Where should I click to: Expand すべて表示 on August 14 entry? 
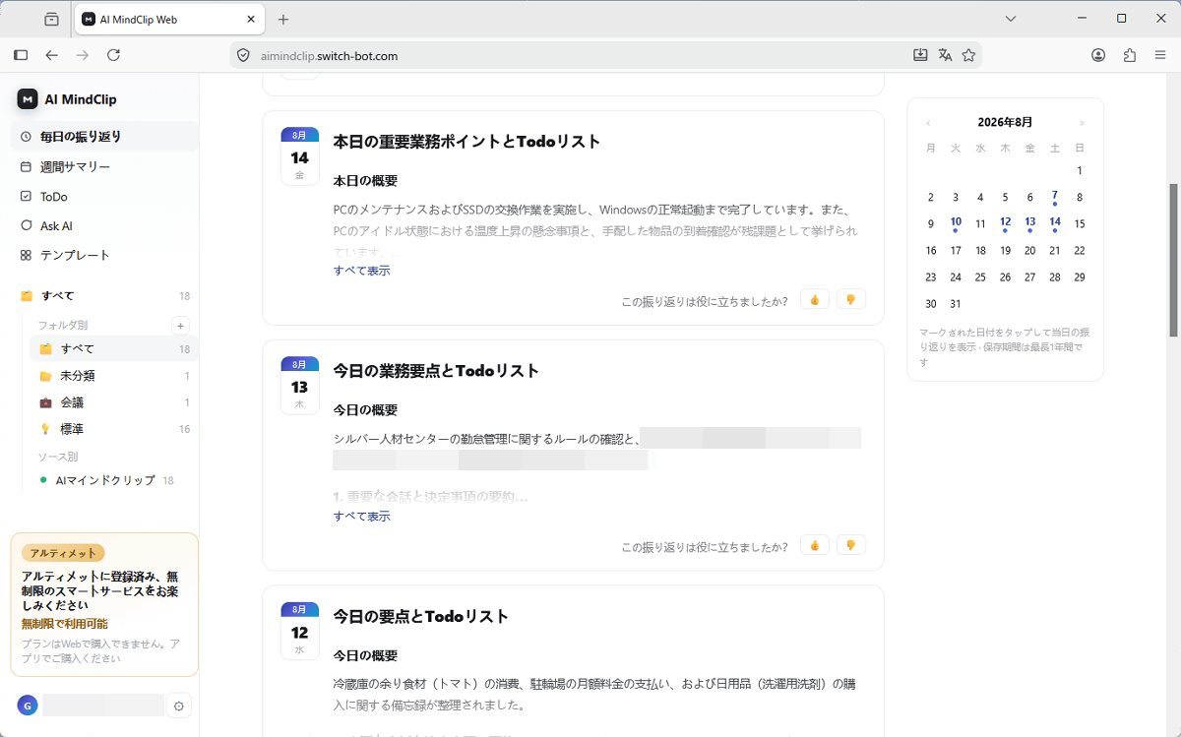[361, 271]
